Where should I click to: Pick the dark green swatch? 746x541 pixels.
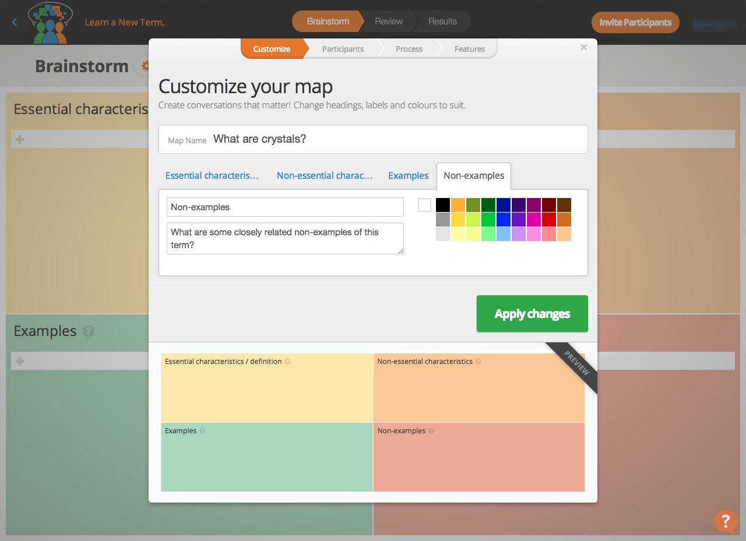point(488,205)
